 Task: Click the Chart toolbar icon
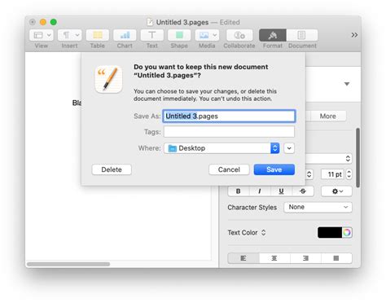[125, 35]
